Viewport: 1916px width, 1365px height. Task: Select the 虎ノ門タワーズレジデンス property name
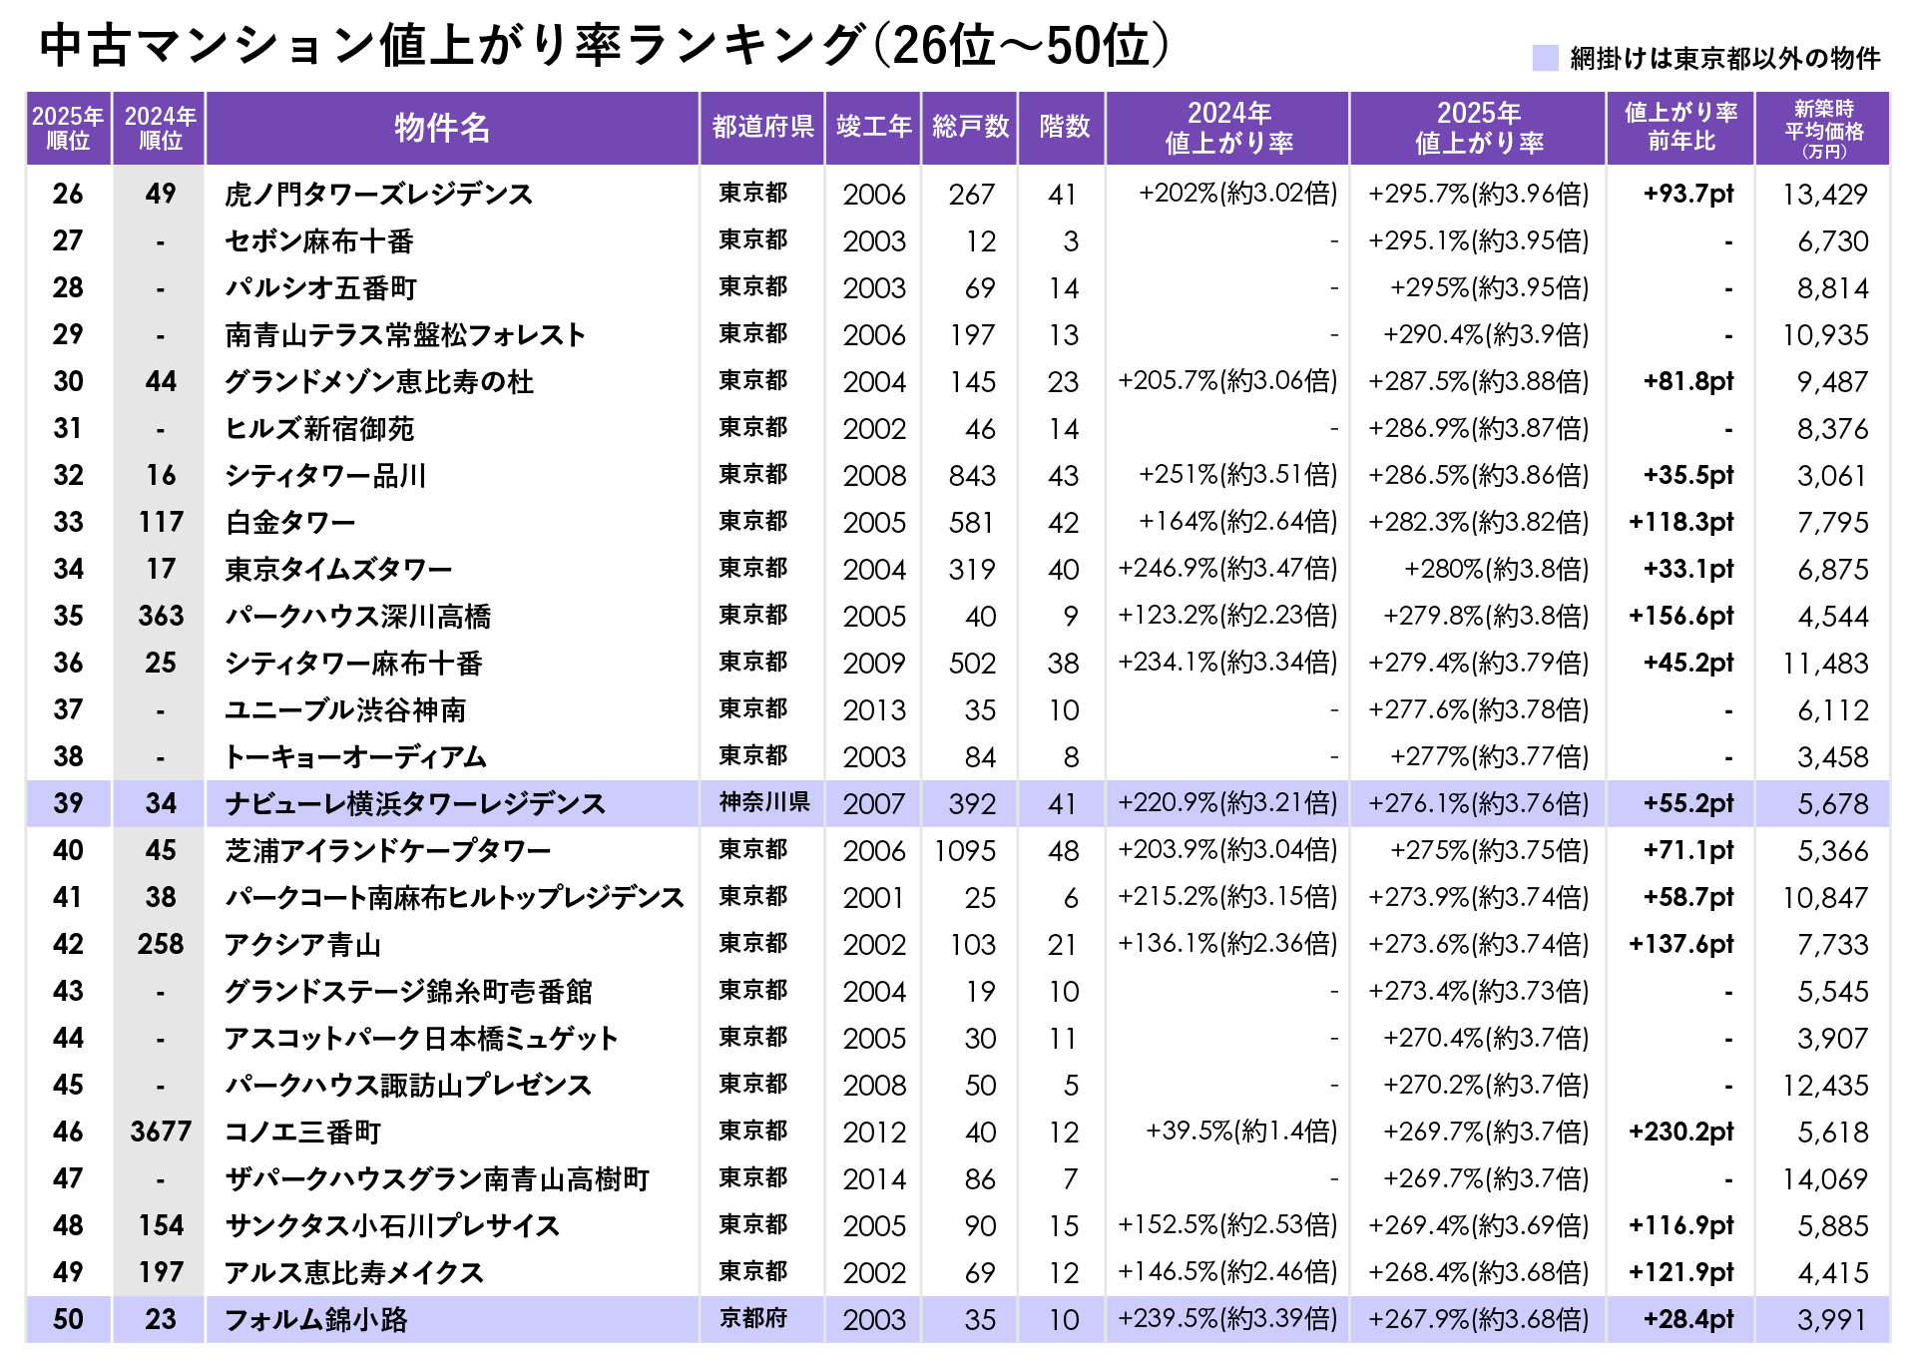point(378,194)
